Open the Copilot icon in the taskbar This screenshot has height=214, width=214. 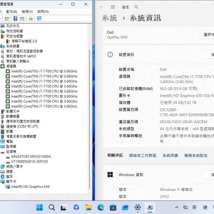76,207
